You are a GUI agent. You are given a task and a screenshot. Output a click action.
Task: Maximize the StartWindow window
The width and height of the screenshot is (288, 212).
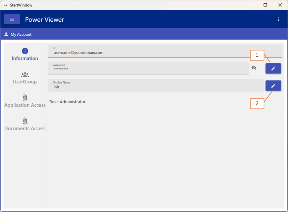[265, 5]
